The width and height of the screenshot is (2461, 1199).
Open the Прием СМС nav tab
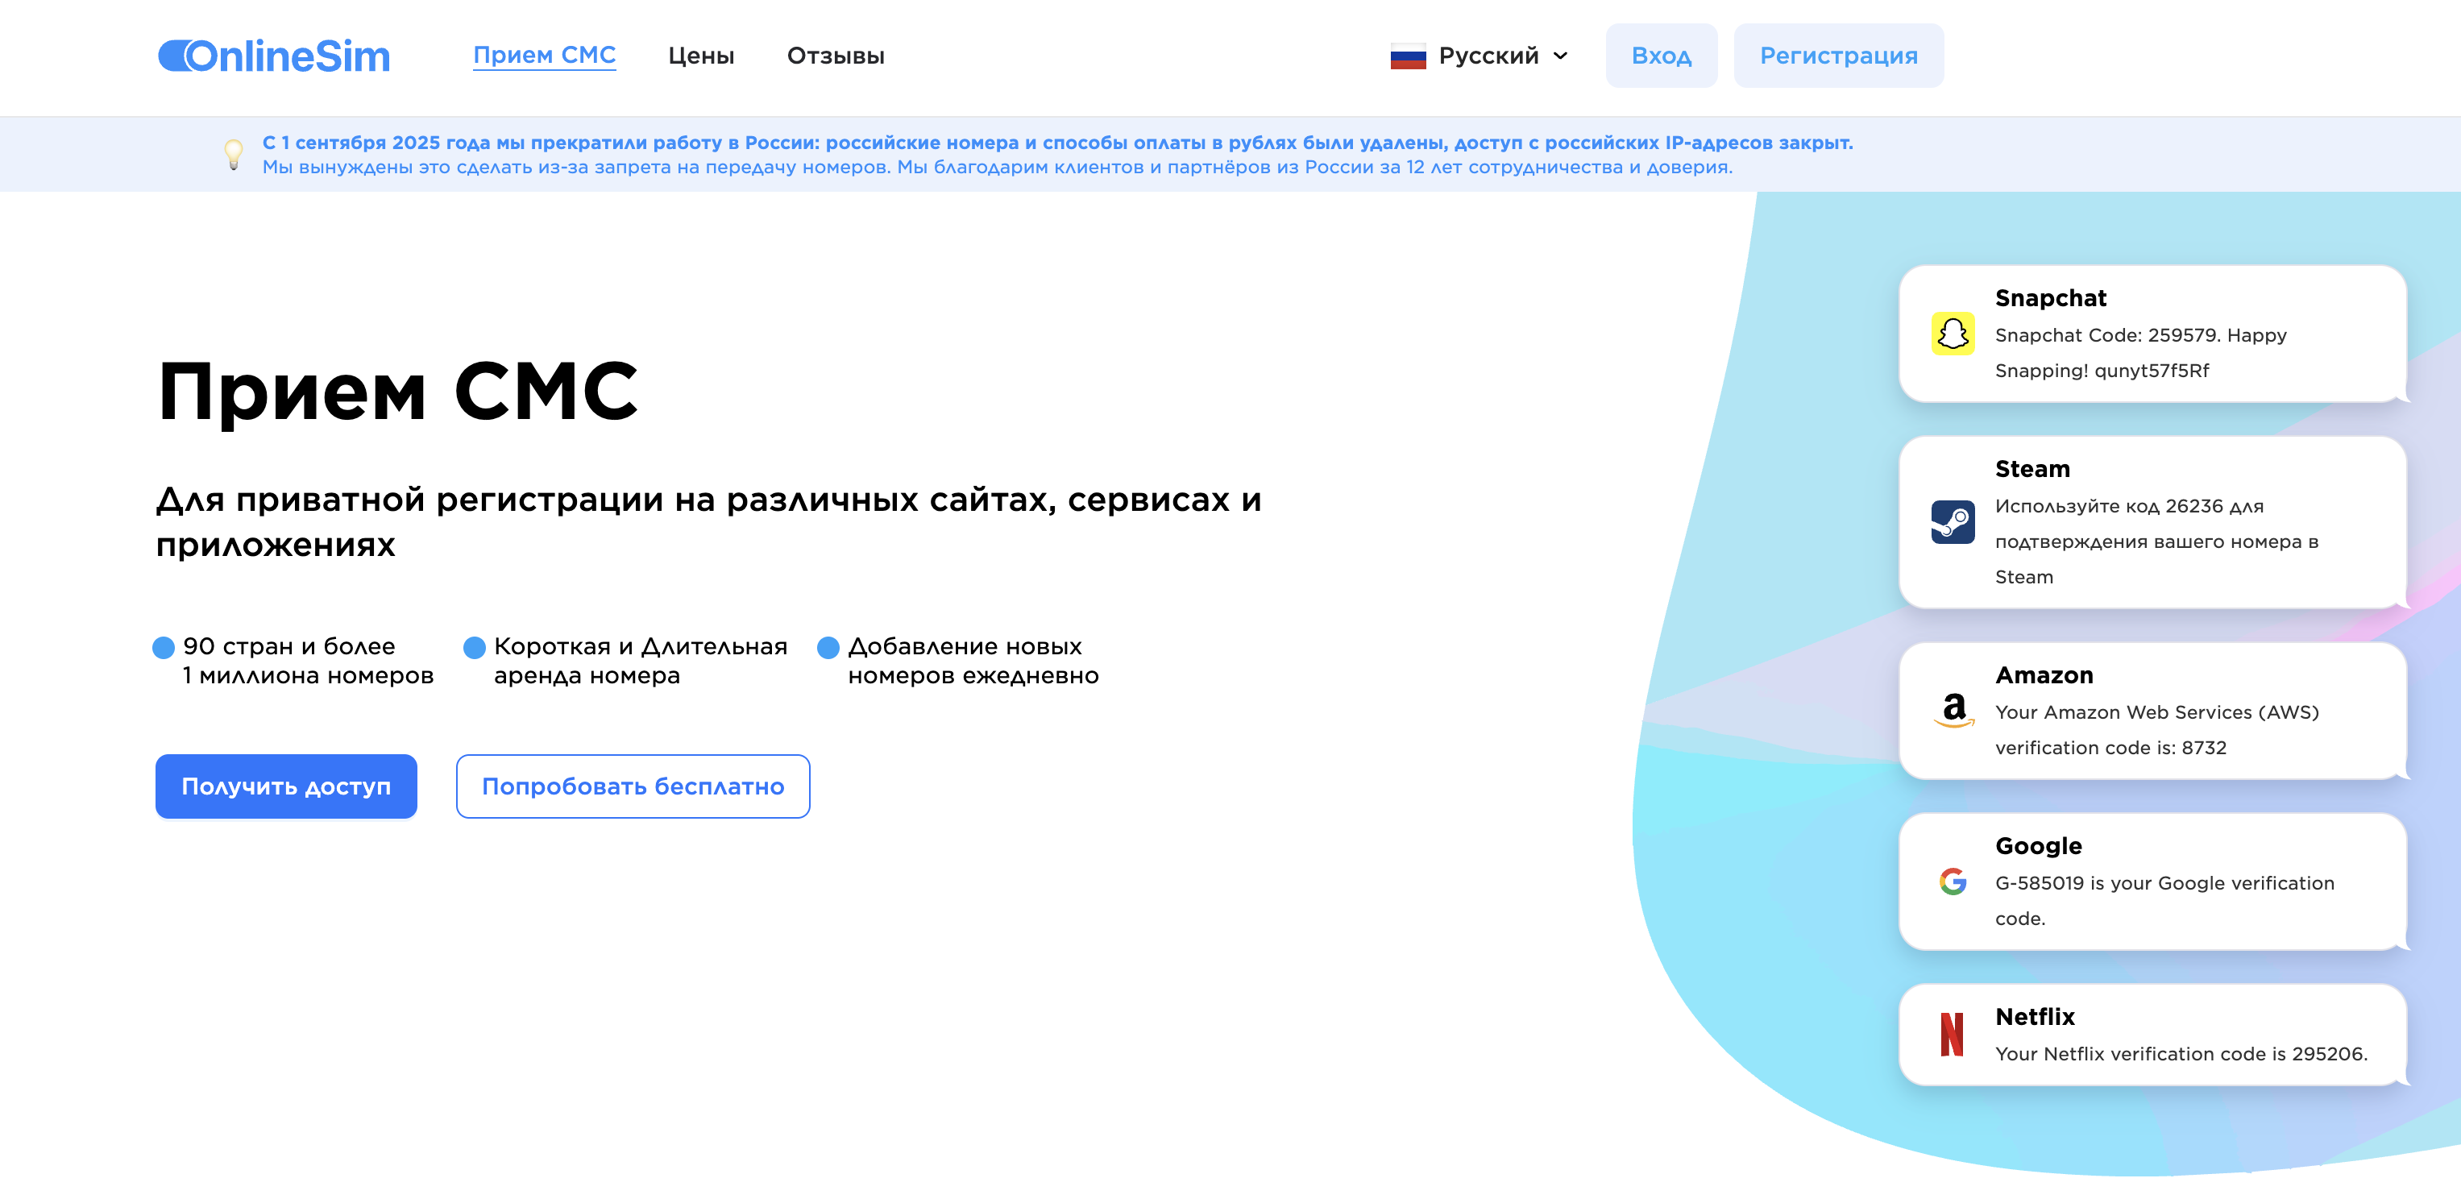(544, 55)
